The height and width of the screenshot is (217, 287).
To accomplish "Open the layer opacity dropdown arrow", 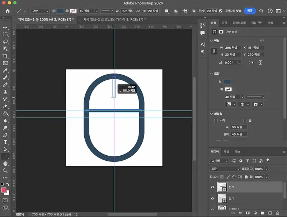I will (x=267, y=169).
